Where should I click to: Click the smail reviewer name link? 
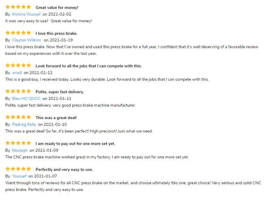[x=17, y=73]
